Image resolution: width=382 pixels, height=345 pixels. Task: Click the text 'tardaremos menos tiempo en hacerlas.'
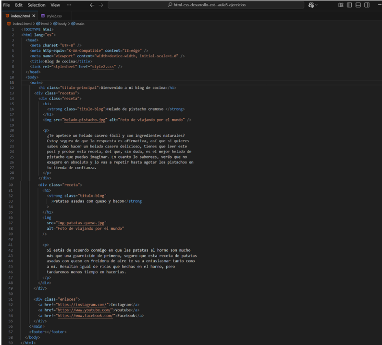click(x=86, y=272)
